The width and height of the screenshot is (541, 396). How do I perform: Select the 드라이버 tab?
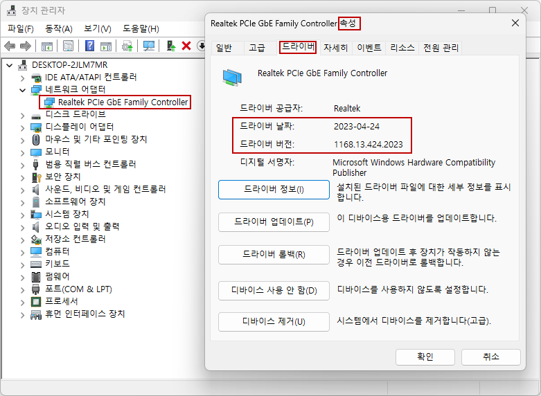coord(299,46)
